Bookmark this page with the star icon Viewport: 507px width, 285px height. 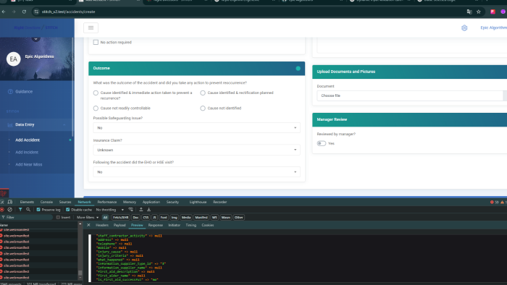(479, 12)
